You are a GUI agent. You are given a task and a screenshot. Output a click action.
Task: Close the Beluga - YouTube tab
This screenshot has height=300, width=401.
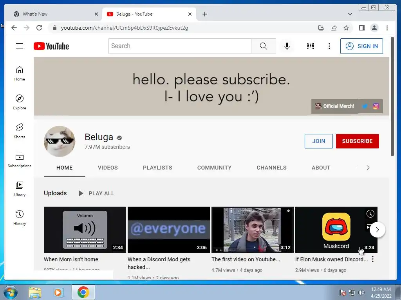[190, 14]
